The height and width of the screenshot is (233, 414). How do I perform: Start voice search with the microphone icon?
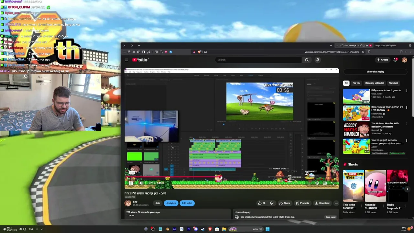point(318,60)
